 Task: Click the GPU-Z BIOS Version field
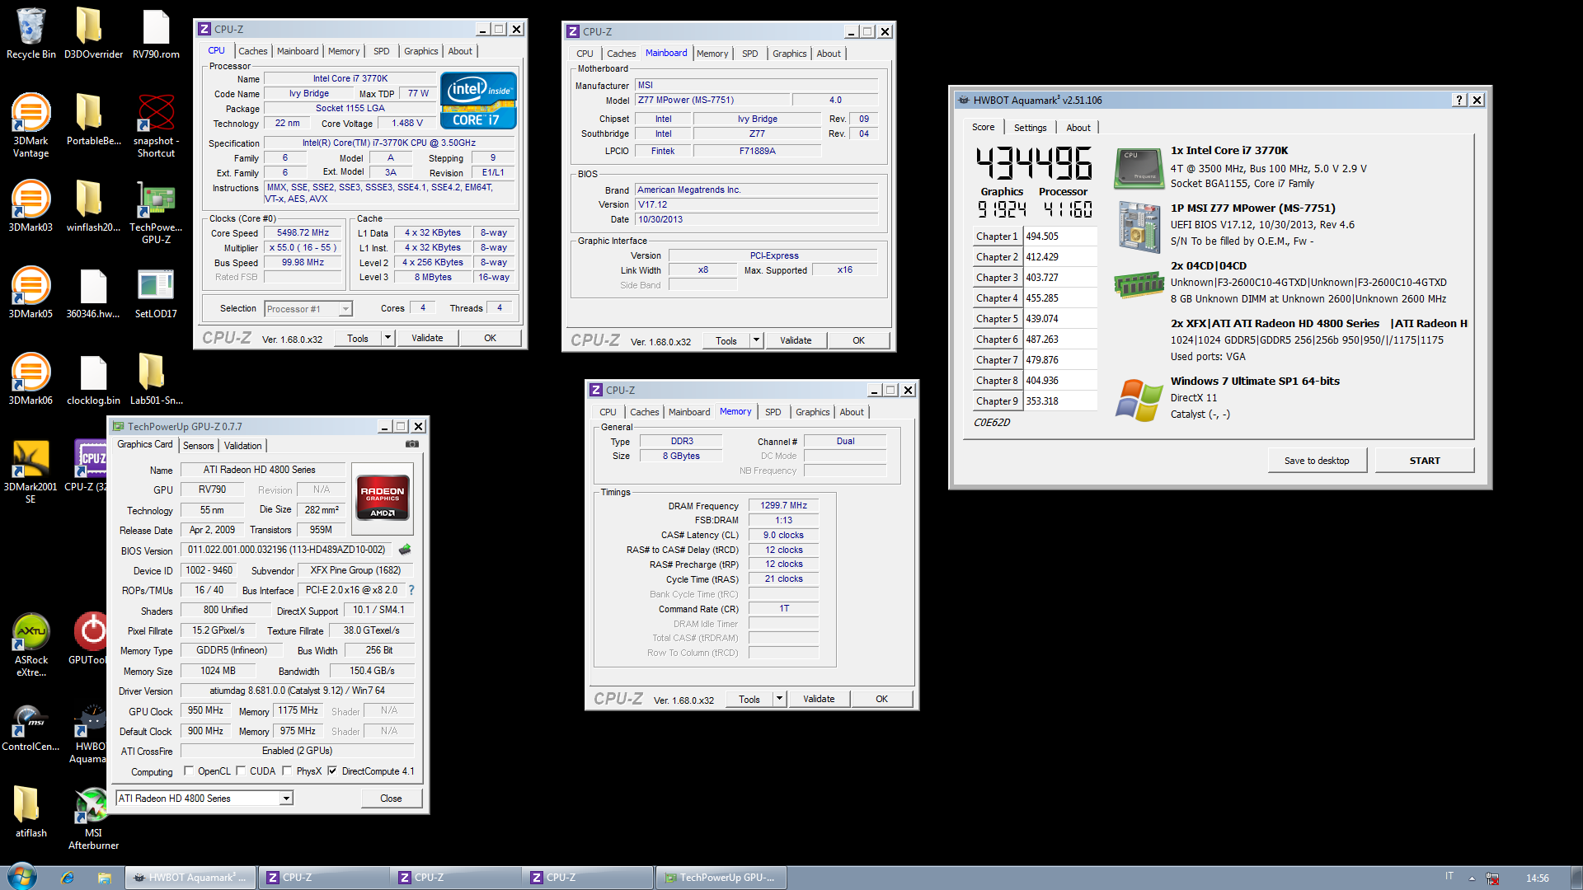(x=288, y=550)
